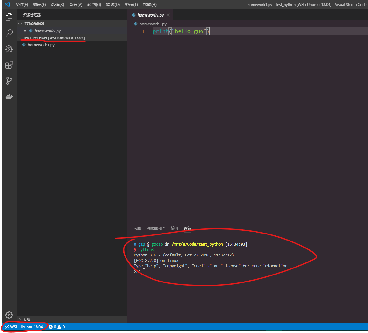Click homework1.py in the breadcrumb

153,24
